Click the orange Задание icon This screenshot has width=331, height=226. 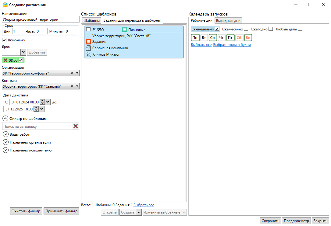click(x=88, y=42)
